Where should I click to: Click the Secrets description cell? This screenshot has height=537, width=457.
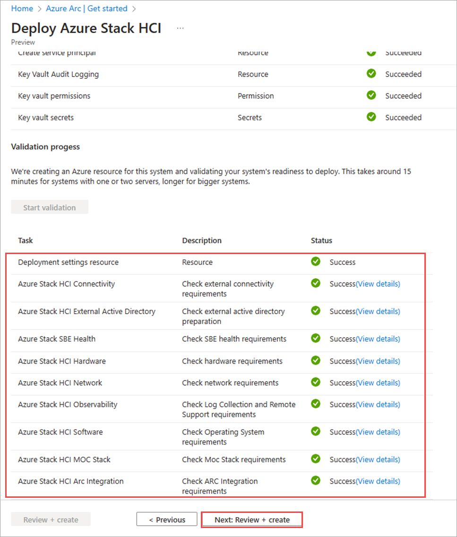[250, 118]
